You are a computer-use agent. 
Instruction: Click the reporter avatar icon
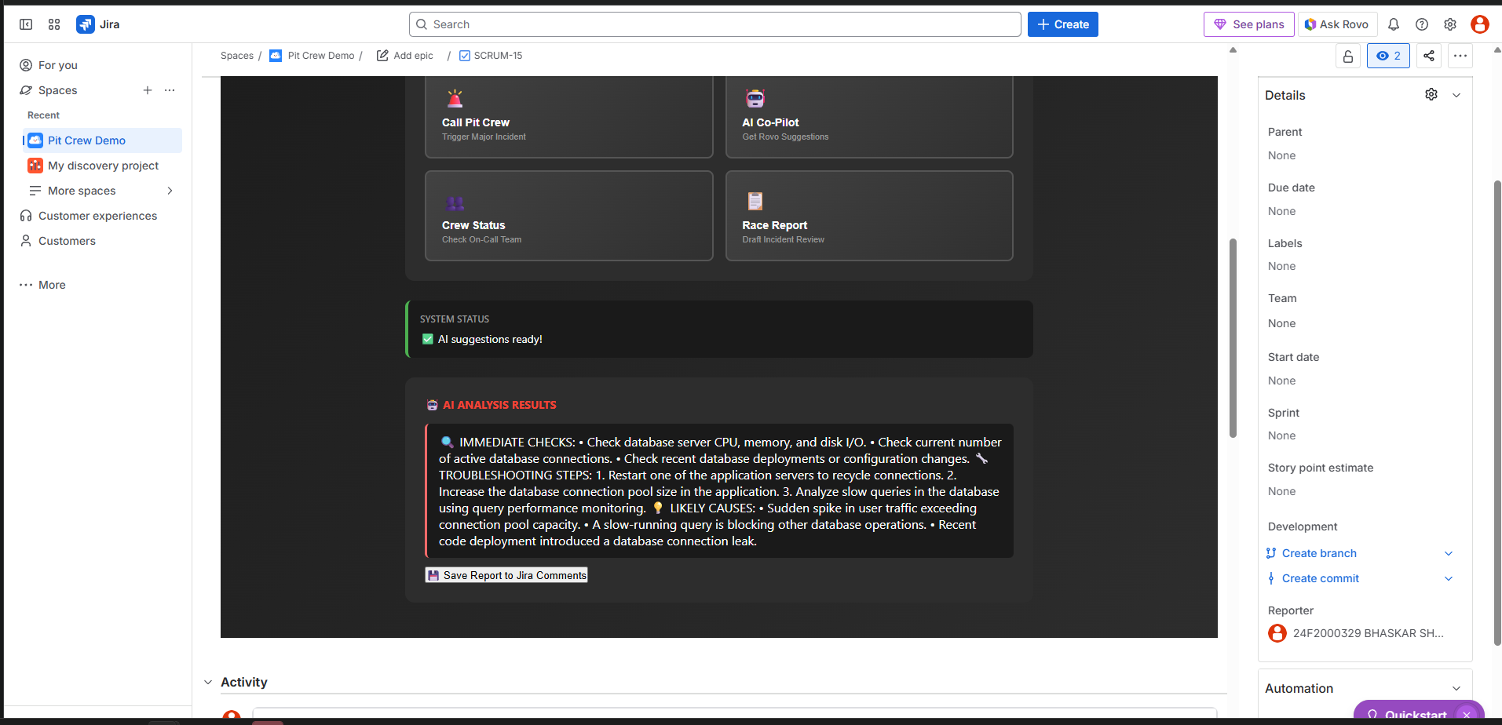1277,633
